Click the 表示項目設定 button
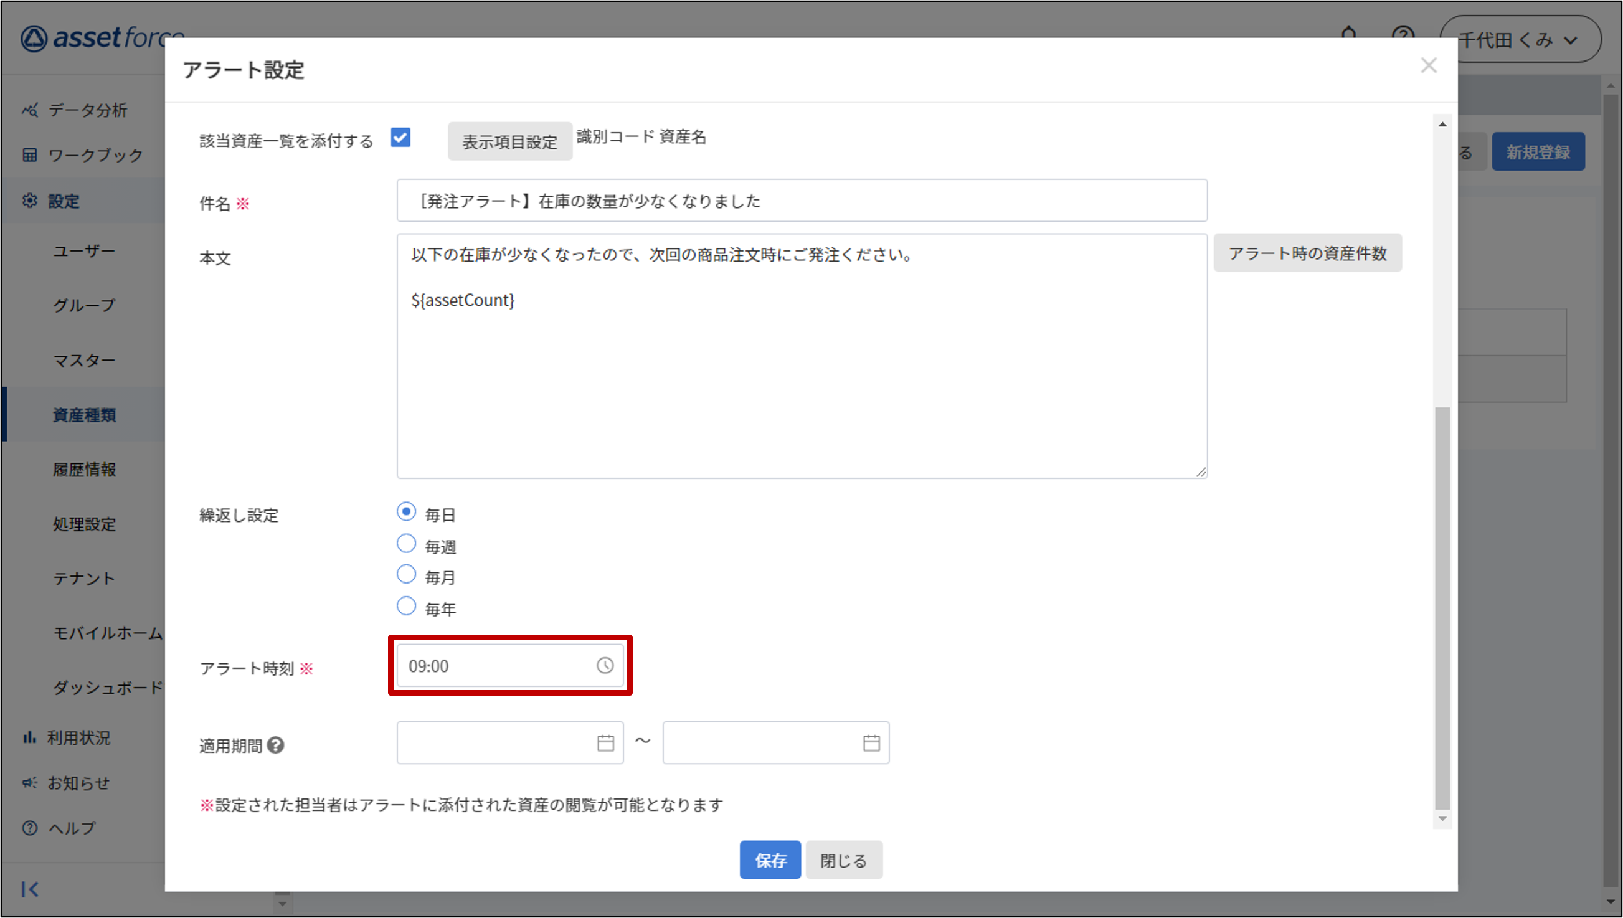The height and width of the screenshot is (918, 1623). [509, 141]
